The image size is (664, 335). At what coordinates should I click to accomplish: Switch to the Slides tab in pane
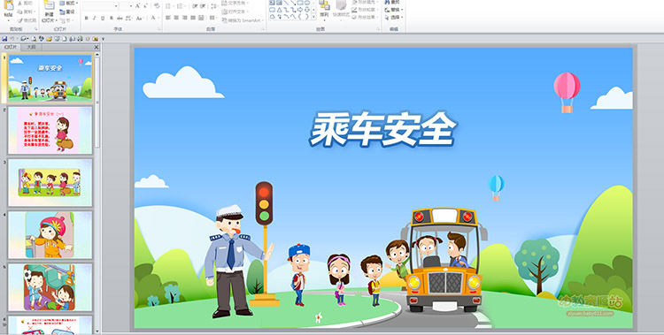11,48
